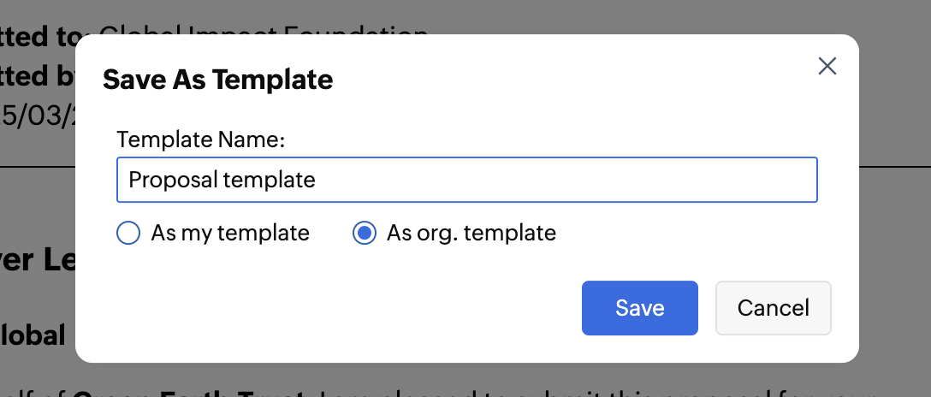
Task: Select the 'As my template' radio button
Action: pyautogui.click(x=127, y=233)
